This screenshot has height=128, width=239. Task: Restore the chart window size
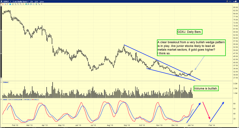tap(236, 1)
